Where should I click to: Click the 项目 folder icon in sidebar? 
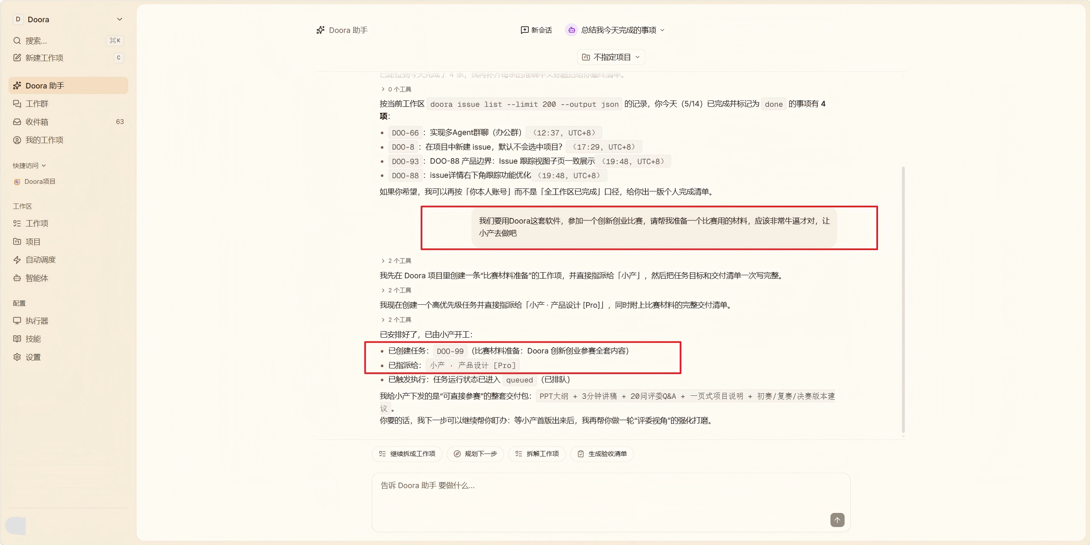point(17,242)
